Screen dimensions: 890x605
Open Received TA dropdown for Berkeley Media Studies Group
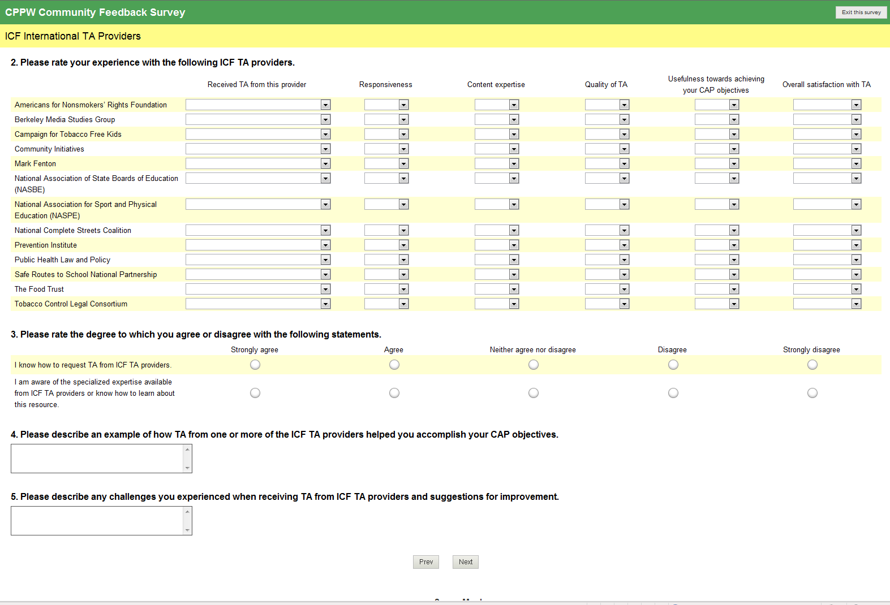pos(258,120)
